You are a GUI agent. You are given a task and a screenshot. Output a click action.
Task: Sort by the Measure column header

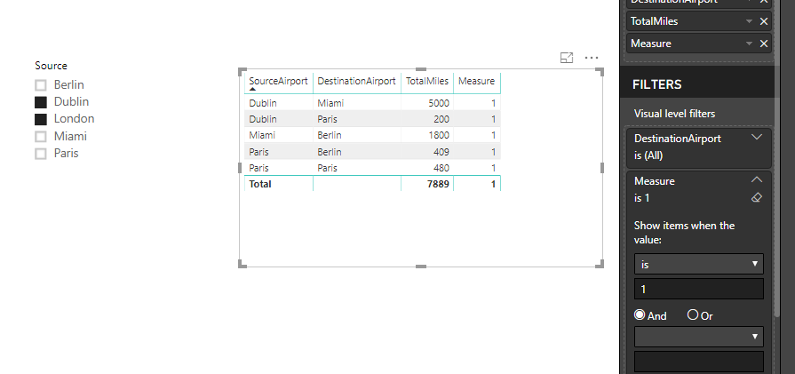[x=476, y=81]
